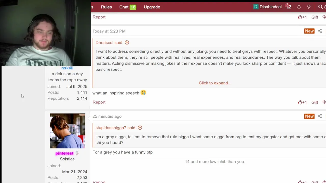Open the Upgrade navigation item
Image resolution: width=326 pixels, height=183 pixels.
(x=152, y=7)
